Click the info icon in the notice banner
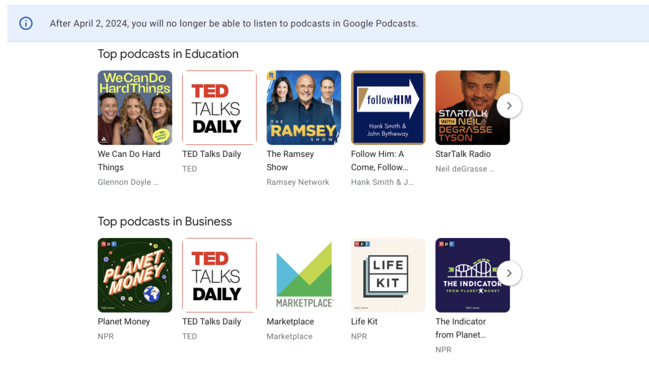 [25, 23]
